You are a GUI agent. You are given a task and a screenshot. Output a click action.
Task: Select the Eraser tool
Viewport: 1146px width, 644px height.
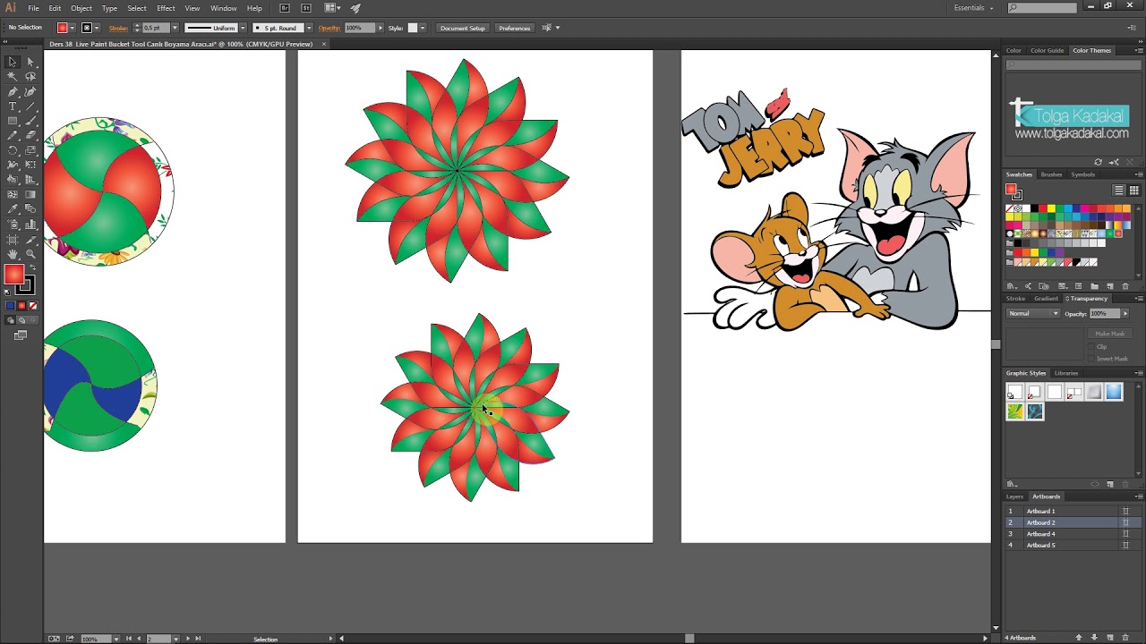(30, 135)
